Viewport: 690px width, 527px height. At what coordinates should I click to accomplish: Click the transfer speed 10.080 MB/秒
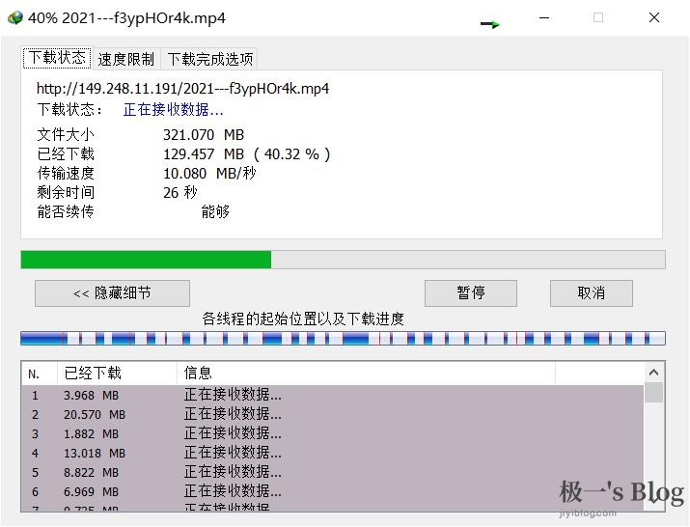point(209,174)
